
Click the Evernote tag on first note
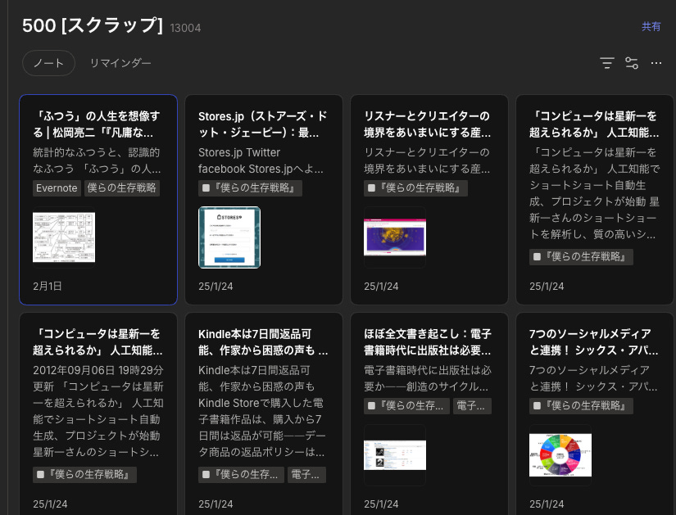pyautogui.click(x=57, y=187)
